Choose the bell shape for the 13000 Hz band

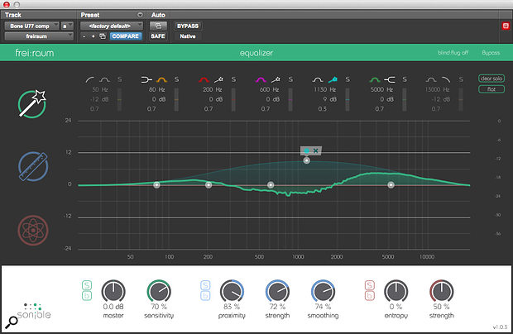[431, 79]
